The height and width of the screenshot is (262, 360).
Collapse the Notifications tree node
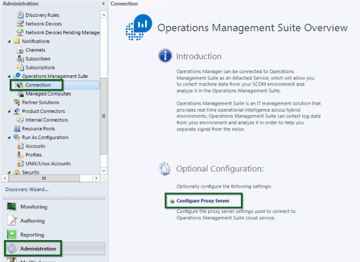pos(9,41)
